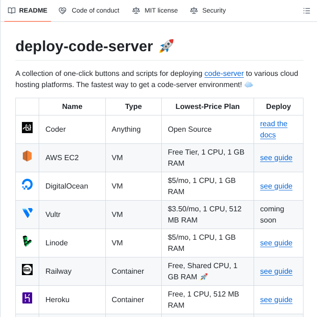Click the Lowest-Price Plan column header
This screenshot has height=317, width=317.
(x=207, y=107)
